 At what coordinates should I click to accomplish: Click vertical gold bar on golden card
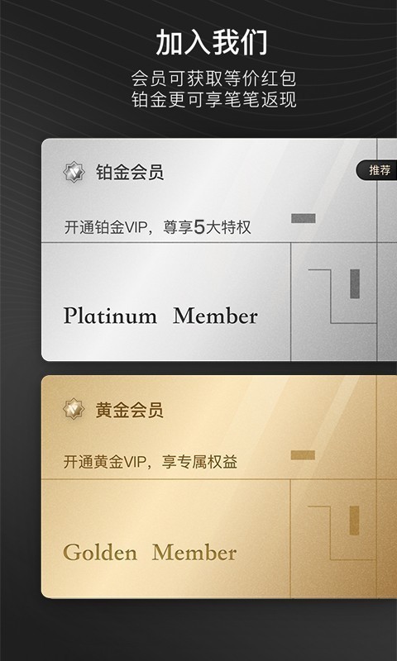[354, 521]
